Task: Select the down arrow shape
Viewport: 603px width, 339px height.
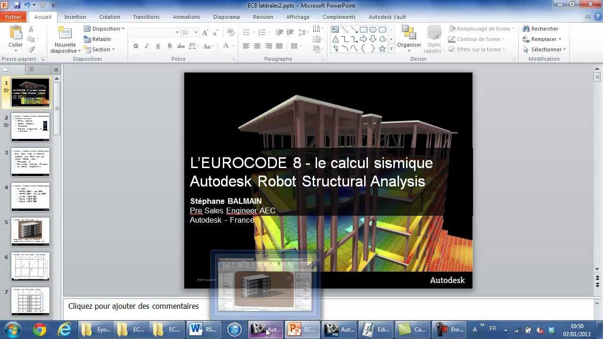Action: [x=373, y=39]
